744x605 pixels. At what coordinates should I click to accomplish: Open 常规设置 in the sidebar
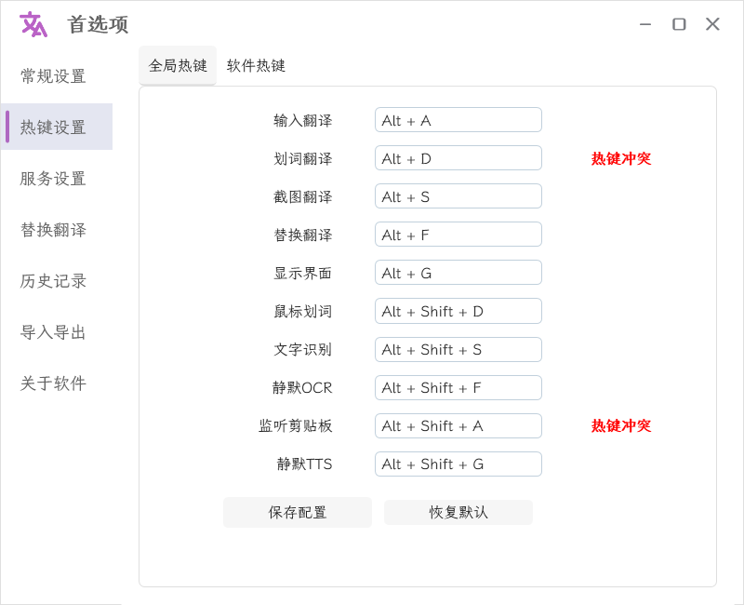[x=53, y=76]
